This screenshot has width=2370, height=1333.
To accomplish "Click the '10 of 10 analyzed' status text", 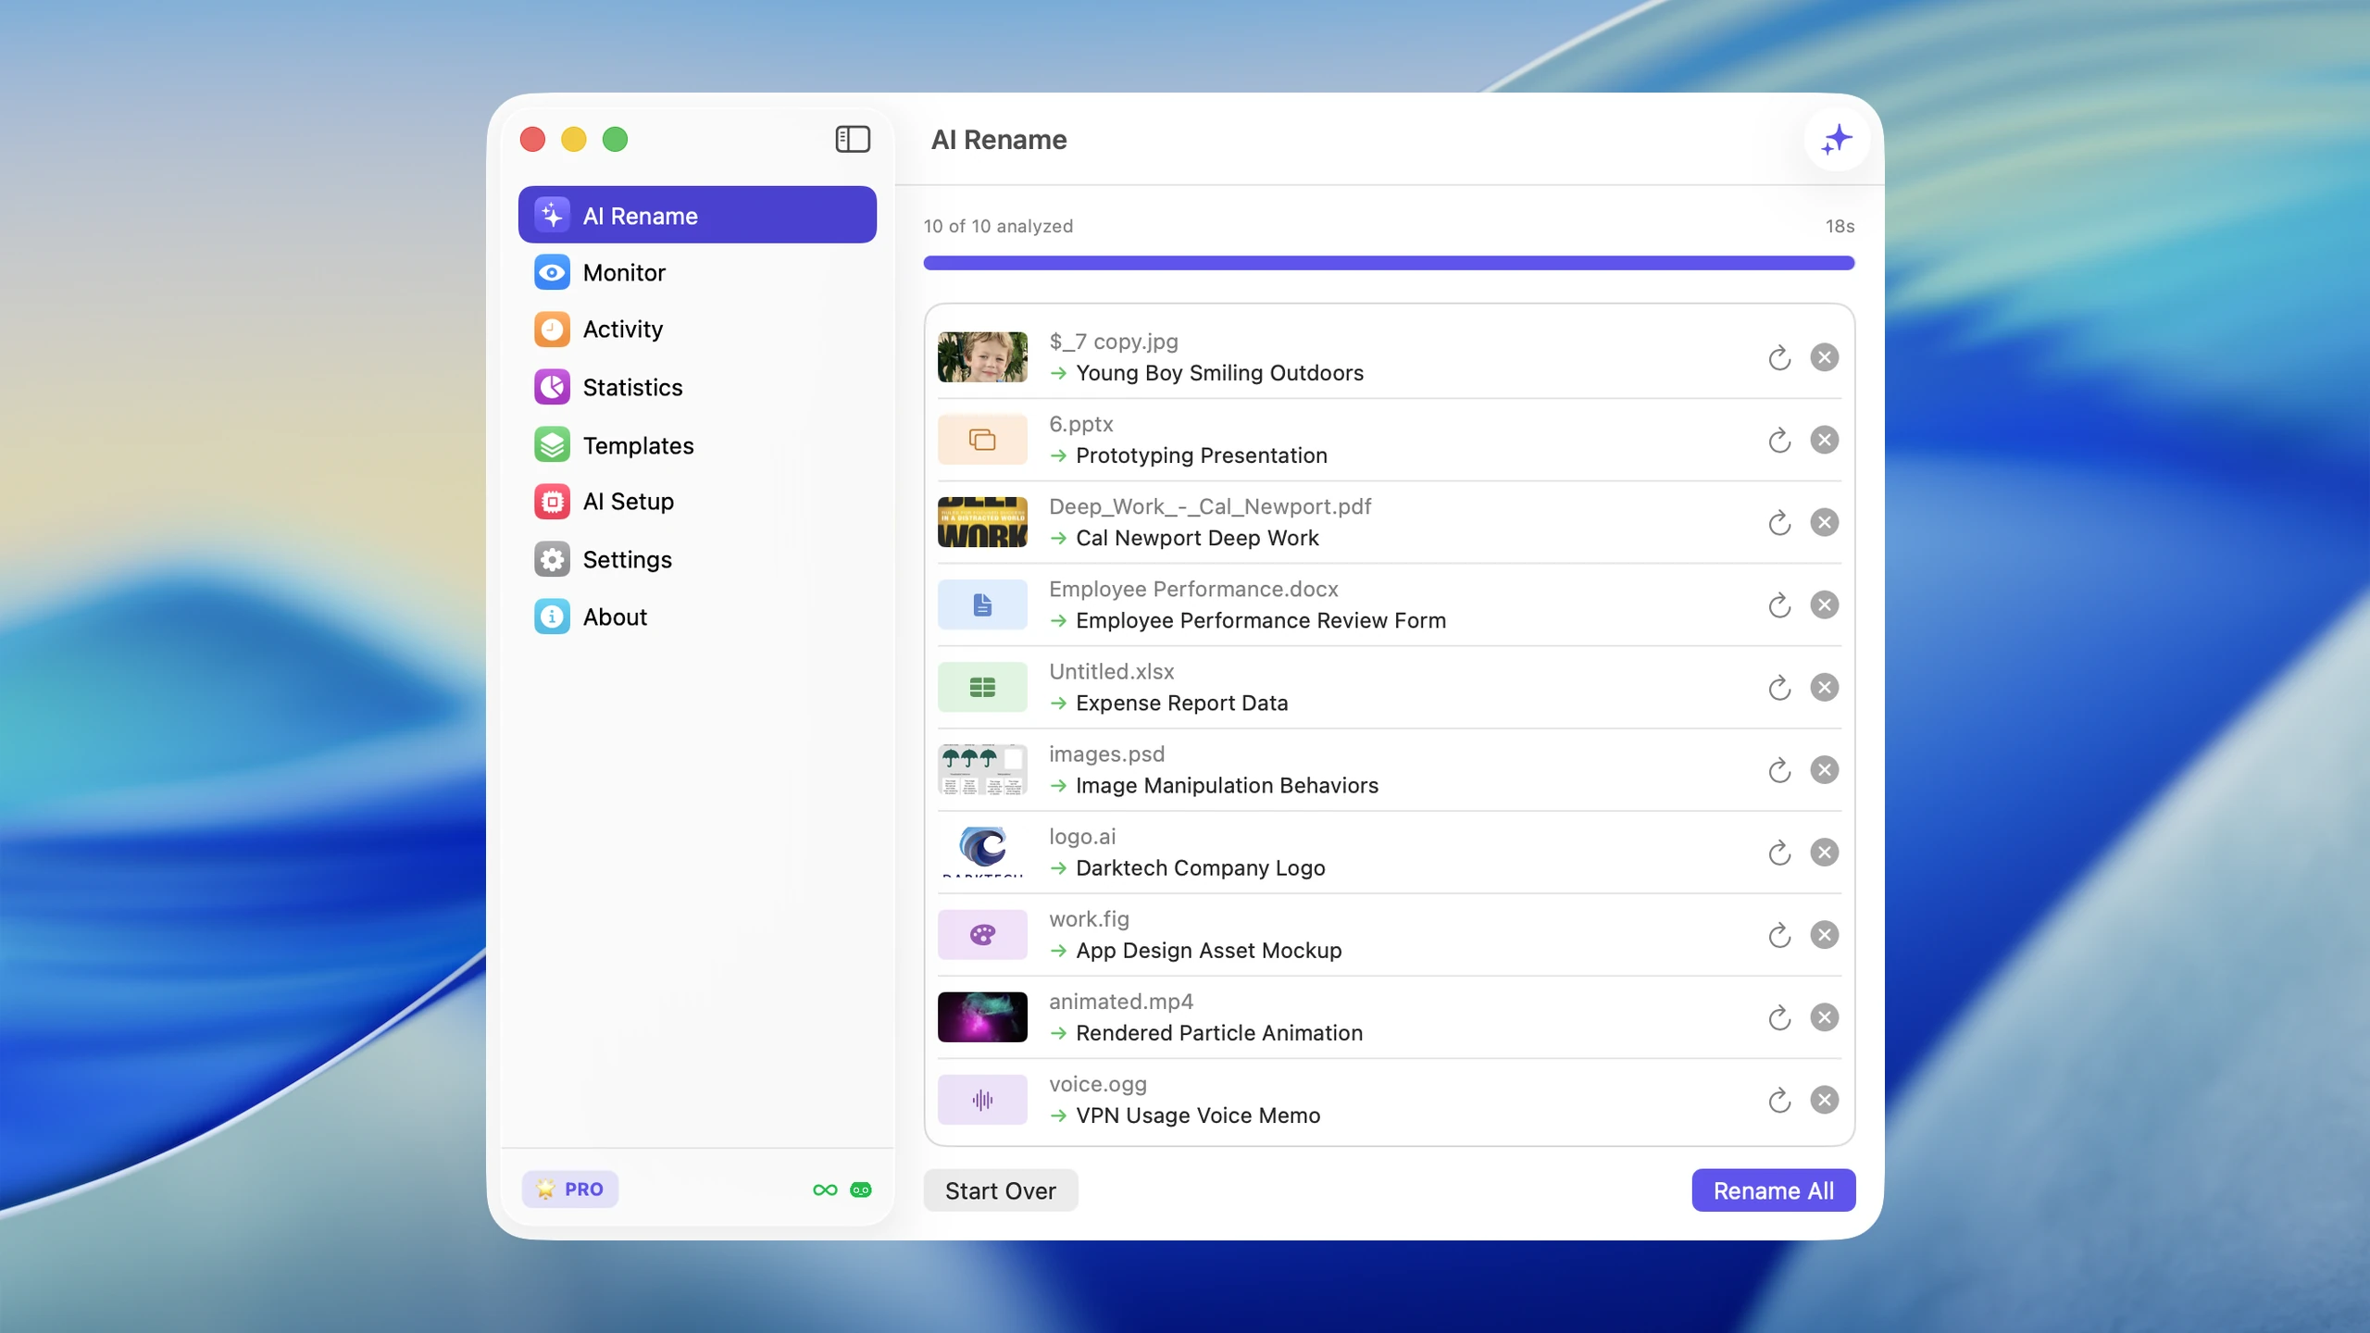I will (x=998, y=226).
